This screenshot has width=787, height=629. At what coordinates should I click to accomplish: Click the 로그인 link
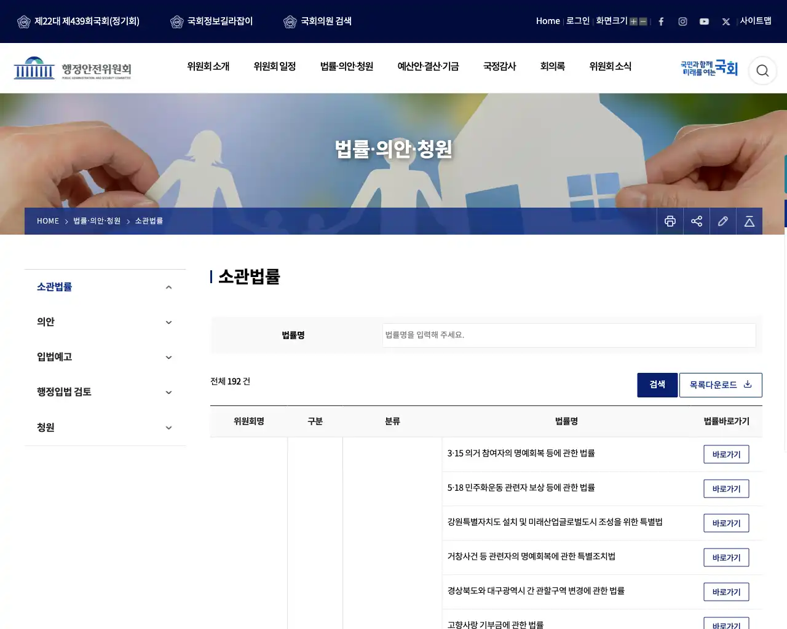(578, 21)
